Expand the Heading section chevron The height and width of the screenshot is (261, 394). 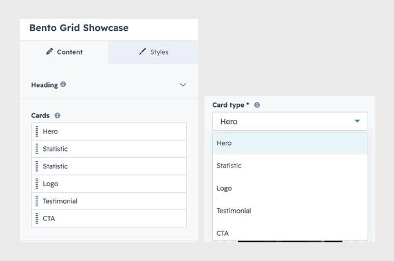pos(183,85)
